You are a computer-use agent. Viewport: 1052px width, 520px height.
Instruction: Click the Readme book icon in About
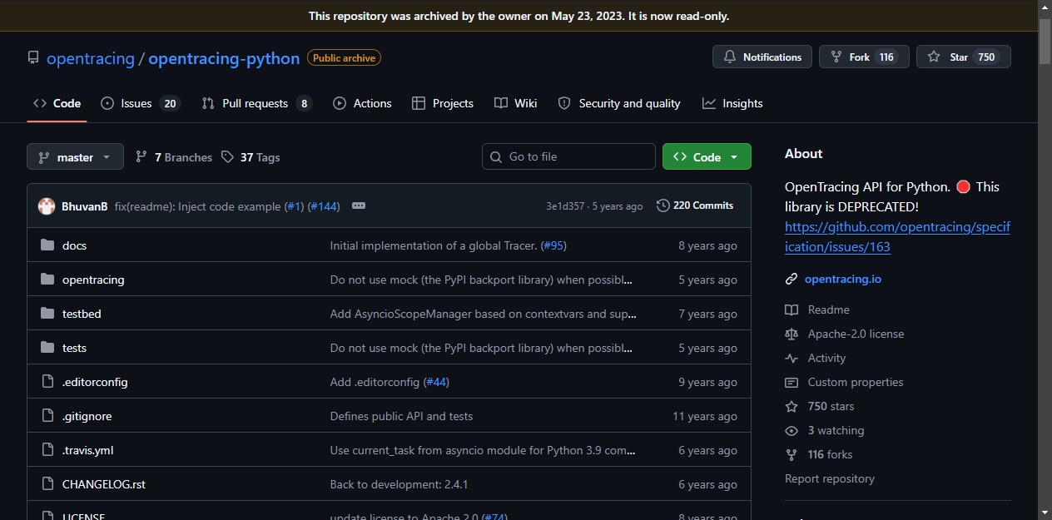pyautogui.click(x=791, y=310)
